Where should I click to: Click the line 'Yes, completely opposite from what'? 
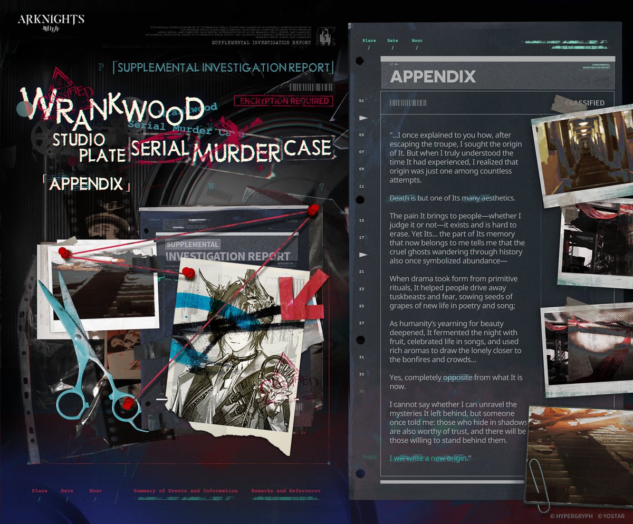coord(456,382)
